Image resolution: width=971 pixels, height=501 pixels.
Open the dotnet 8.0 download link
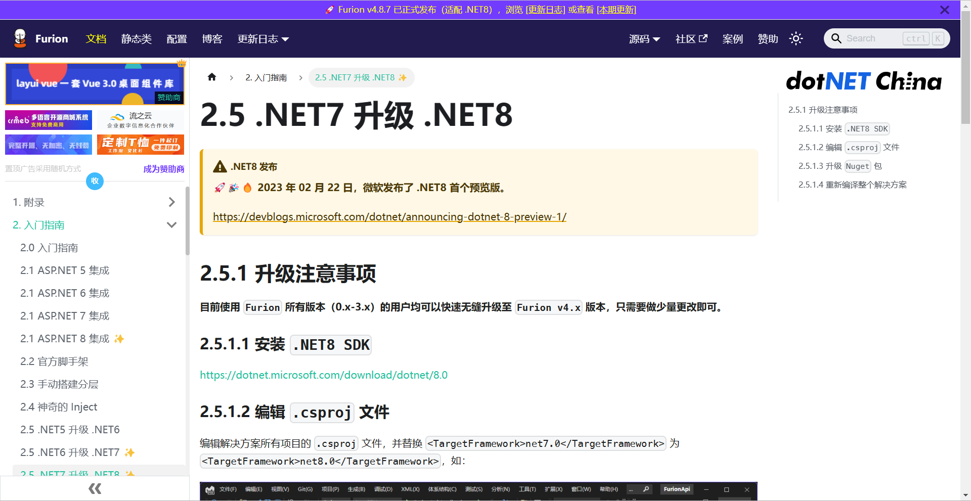[x=324, y=375]
